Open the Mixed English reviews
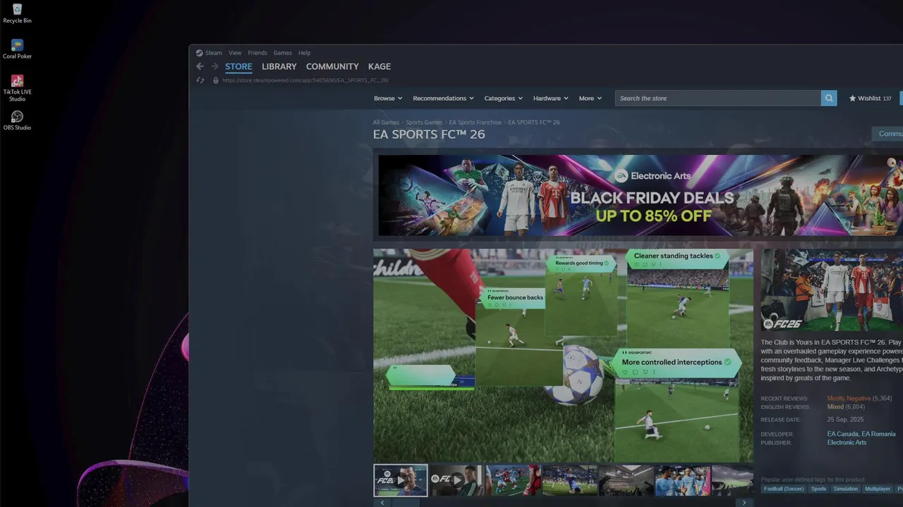 pos(835,407)
